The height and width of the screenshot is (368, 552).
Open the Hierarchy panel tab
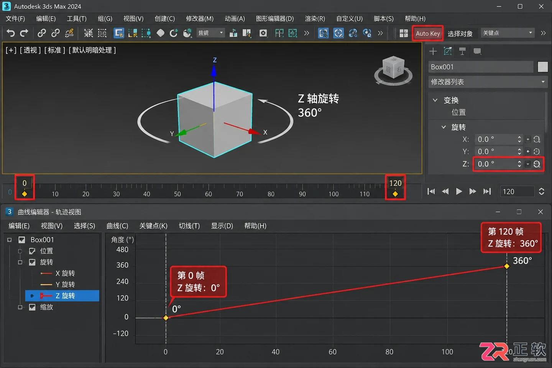click(x=462, y=51)
